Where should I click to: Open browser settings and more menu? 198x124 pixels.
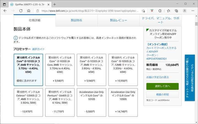pos(193,11)
